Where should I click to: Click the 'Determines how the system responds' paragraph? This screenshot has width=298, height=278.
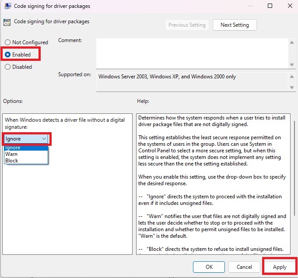(212, 121)
